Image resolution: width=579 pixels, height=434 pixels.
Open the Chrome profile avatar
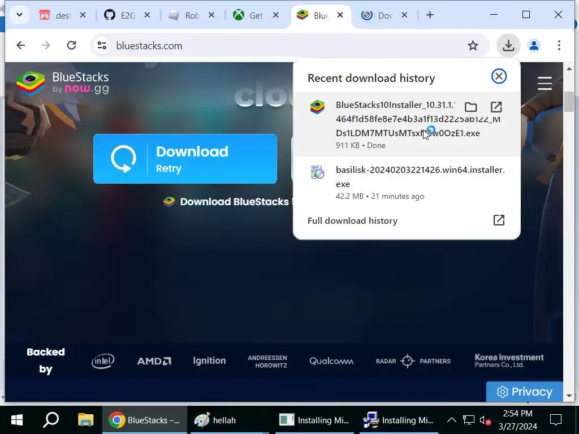[x=534, y=45]
